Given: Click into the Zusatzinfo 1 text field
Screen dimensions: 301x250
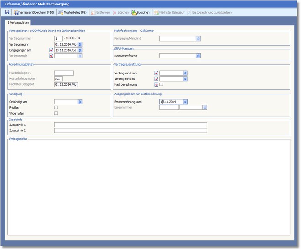Looking at the screenshot, I should (x=130, y=124).
